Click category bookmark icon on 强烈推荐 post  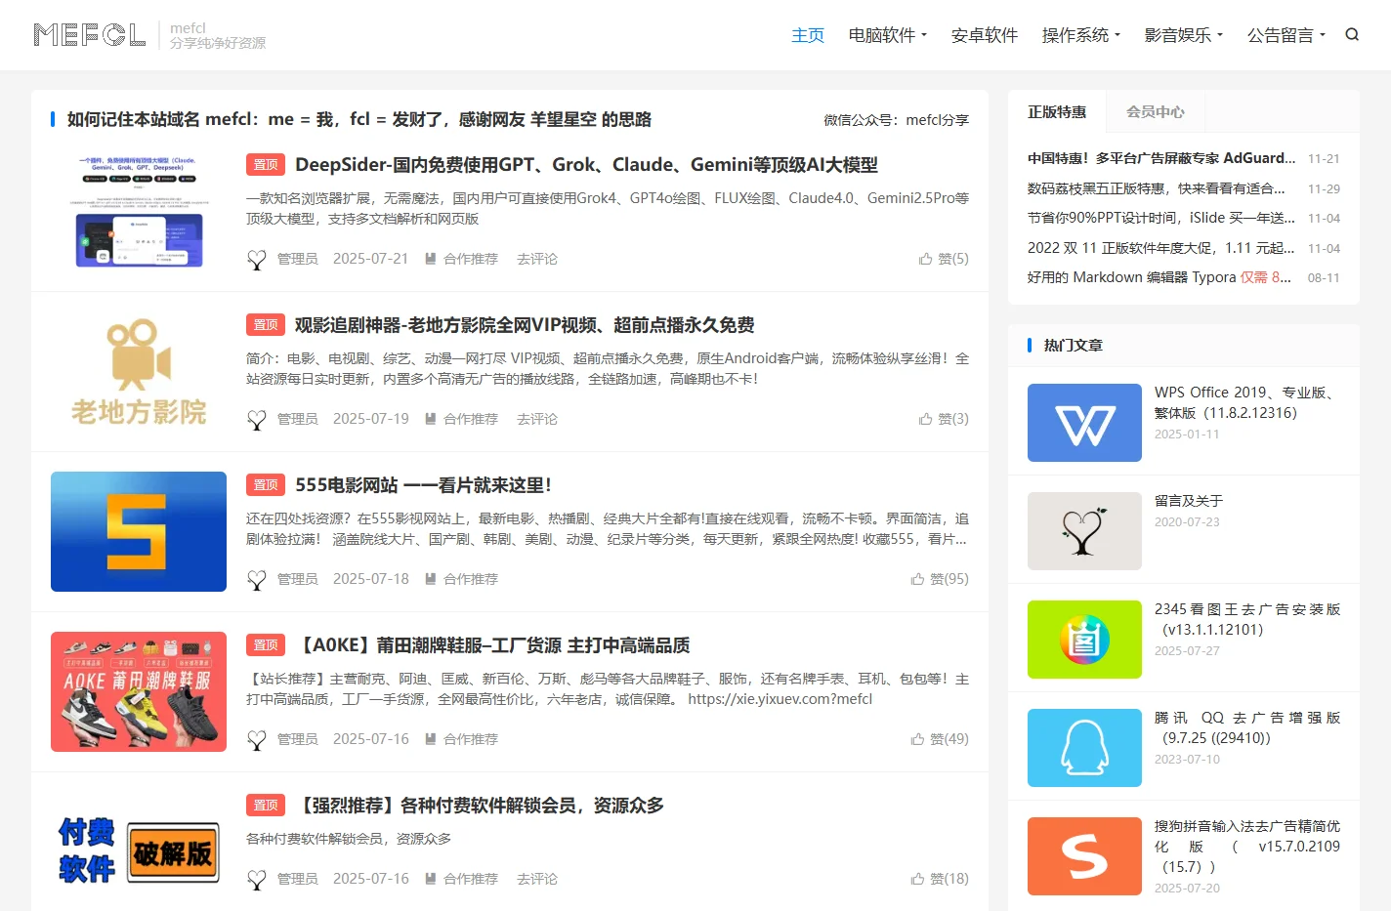pyautogui.click(x=430, y=879)
